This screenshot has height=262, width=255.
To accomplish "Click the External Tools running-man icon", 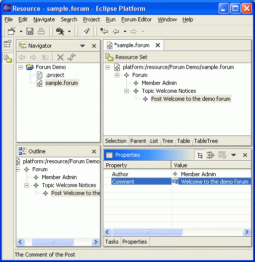I will point(60,31).
